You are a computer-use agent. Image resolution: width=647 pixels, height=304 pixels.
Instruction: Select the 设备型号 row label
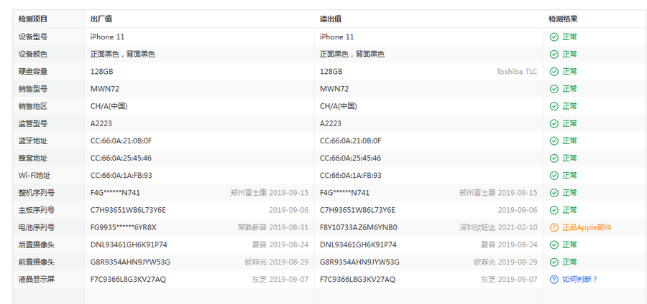coord(32,37)
